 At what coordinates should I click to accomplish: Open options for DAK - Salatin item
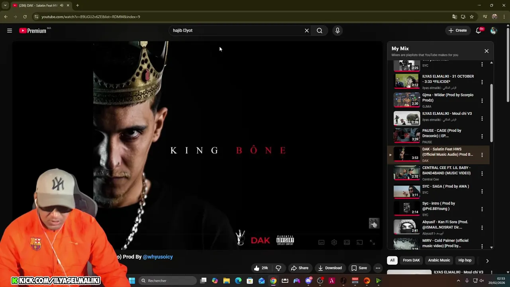tap(482, 155)
